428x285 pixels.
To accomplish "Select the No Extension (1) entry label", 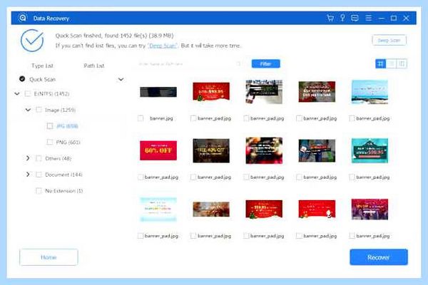I will click(x=64, y=191).
